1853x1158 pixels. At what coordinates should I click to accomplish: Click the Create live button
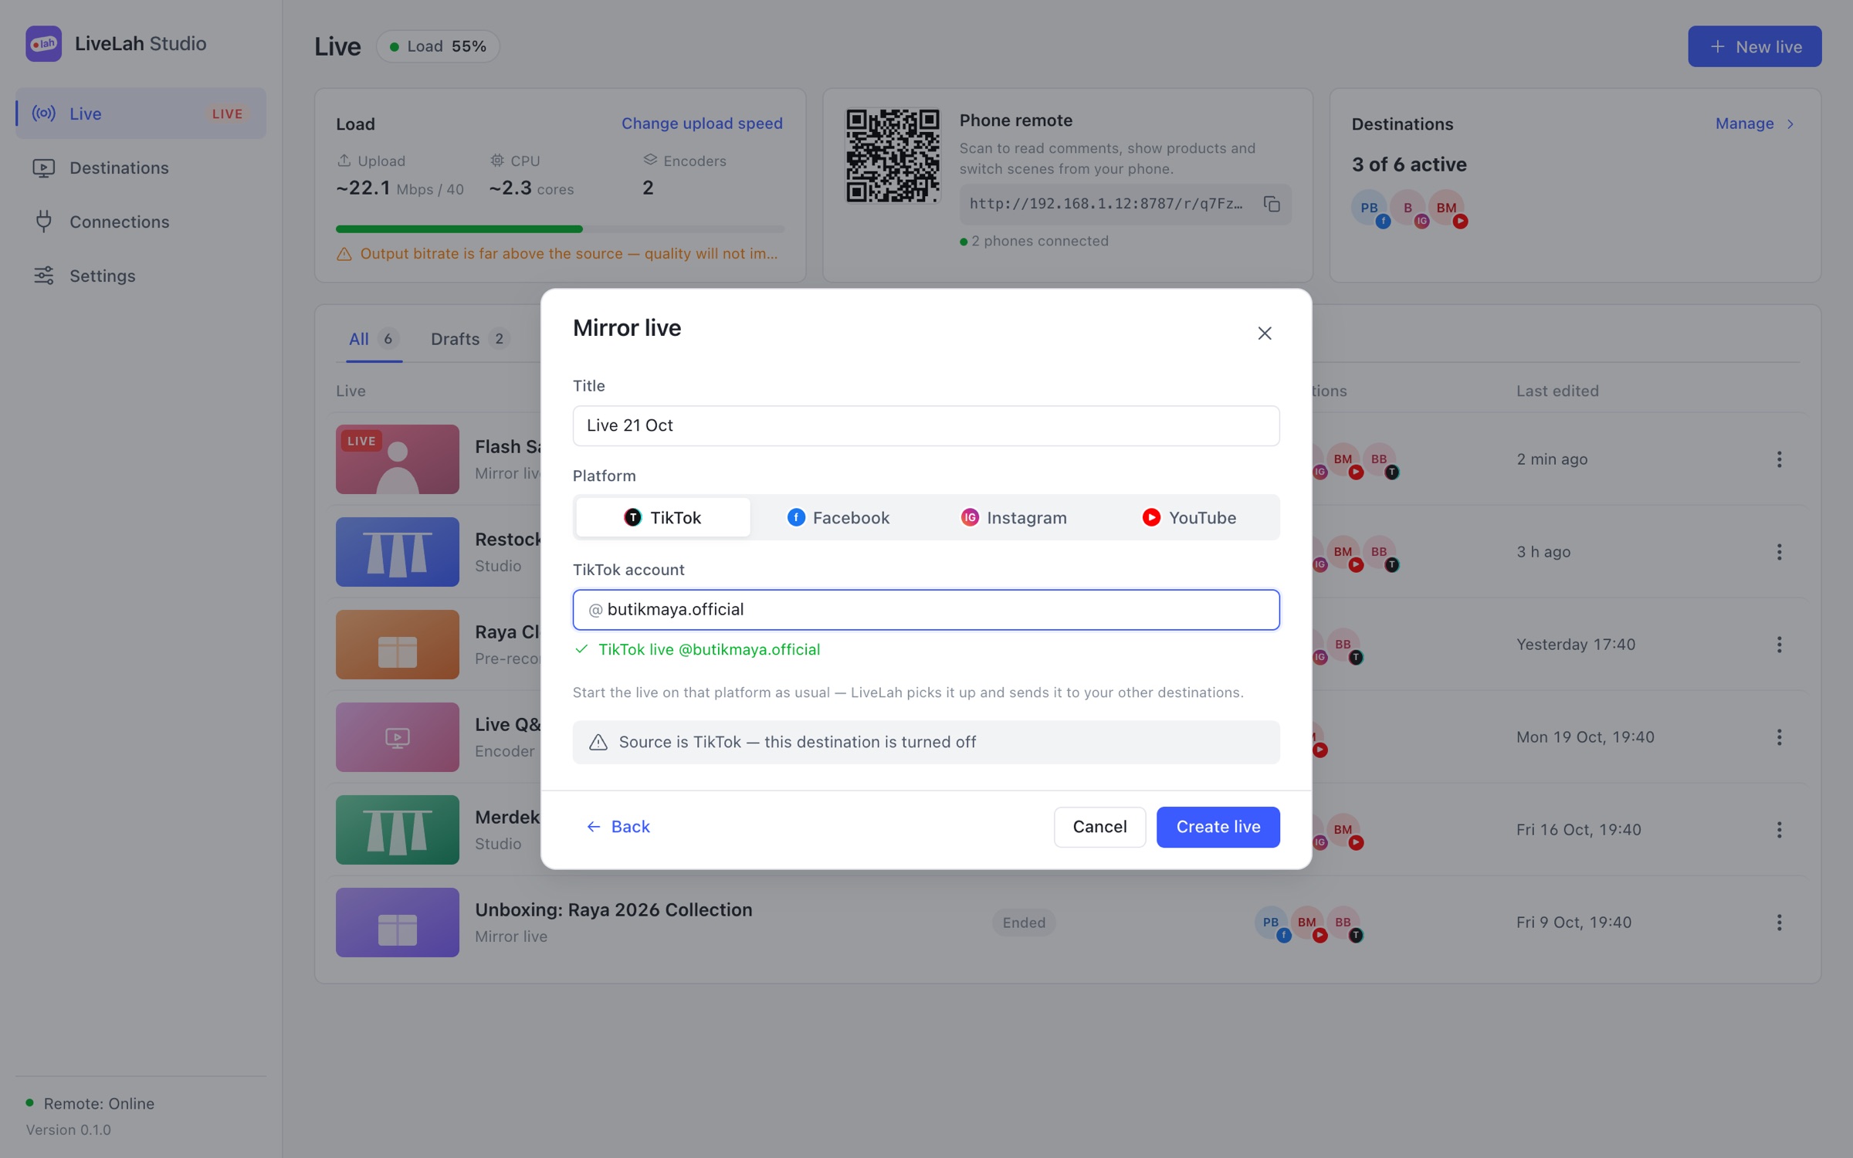coord(1218,827)
